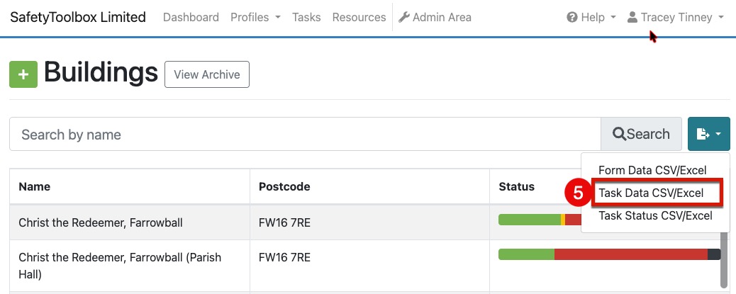The height and width of the screenshot is (294, 736).
Task: Focus the Search by name field
Action: 305,134
